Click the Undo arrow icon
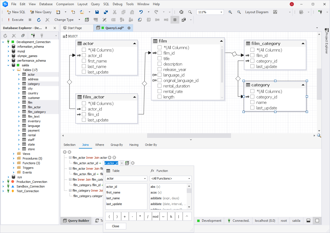Viewport: 330px width, 233px height. click(141, 12)
